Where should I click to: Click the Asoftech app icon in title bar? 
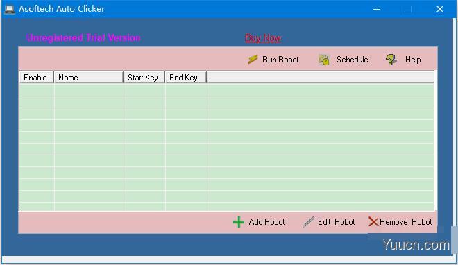pos(10,9)
